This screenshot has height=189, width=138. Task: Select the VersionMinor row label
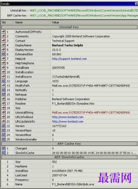tap(23, 135)
